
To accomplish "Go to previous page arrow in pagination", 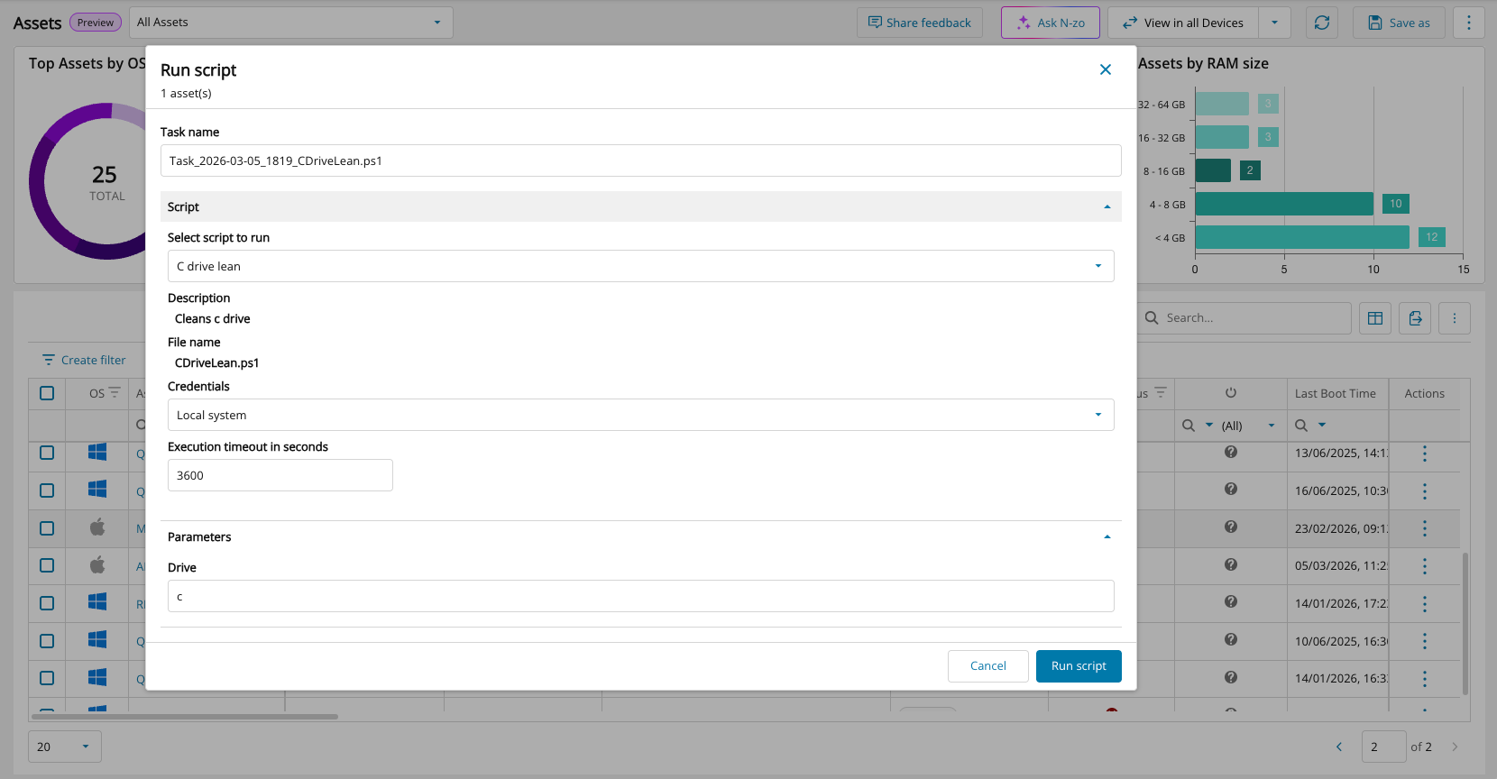I will point(1339,747).
